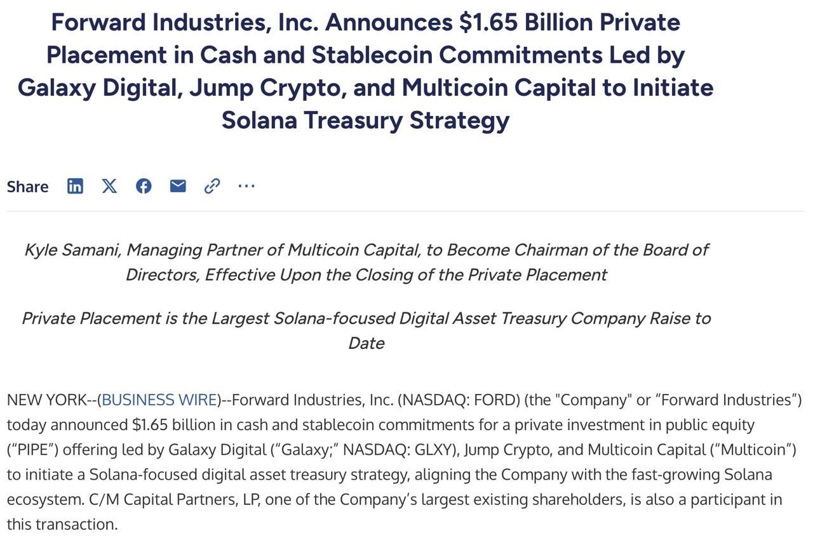
Task: Expand more share options ellipsis
Action: click(x=246, y=186)
